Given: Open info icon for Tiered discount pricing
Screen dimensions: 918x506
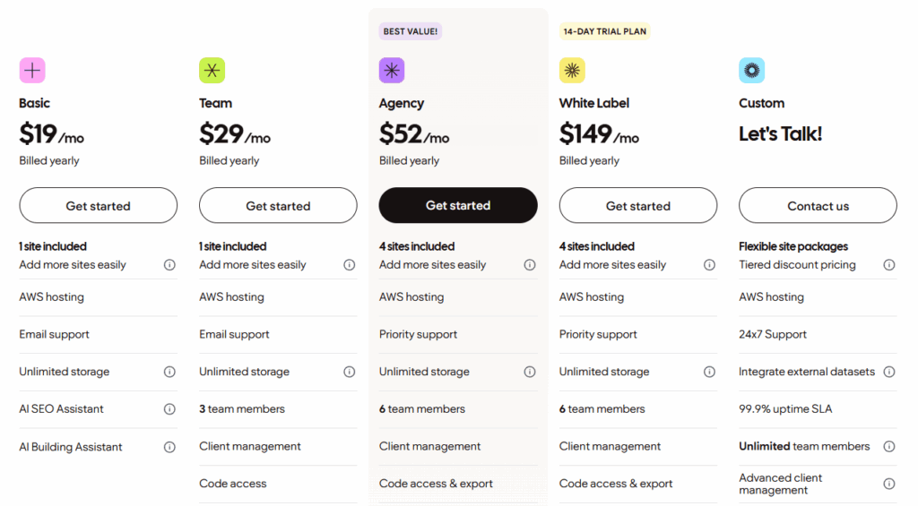Looking at the screenshot, I should pyautogui.click(x=889, y=265).
